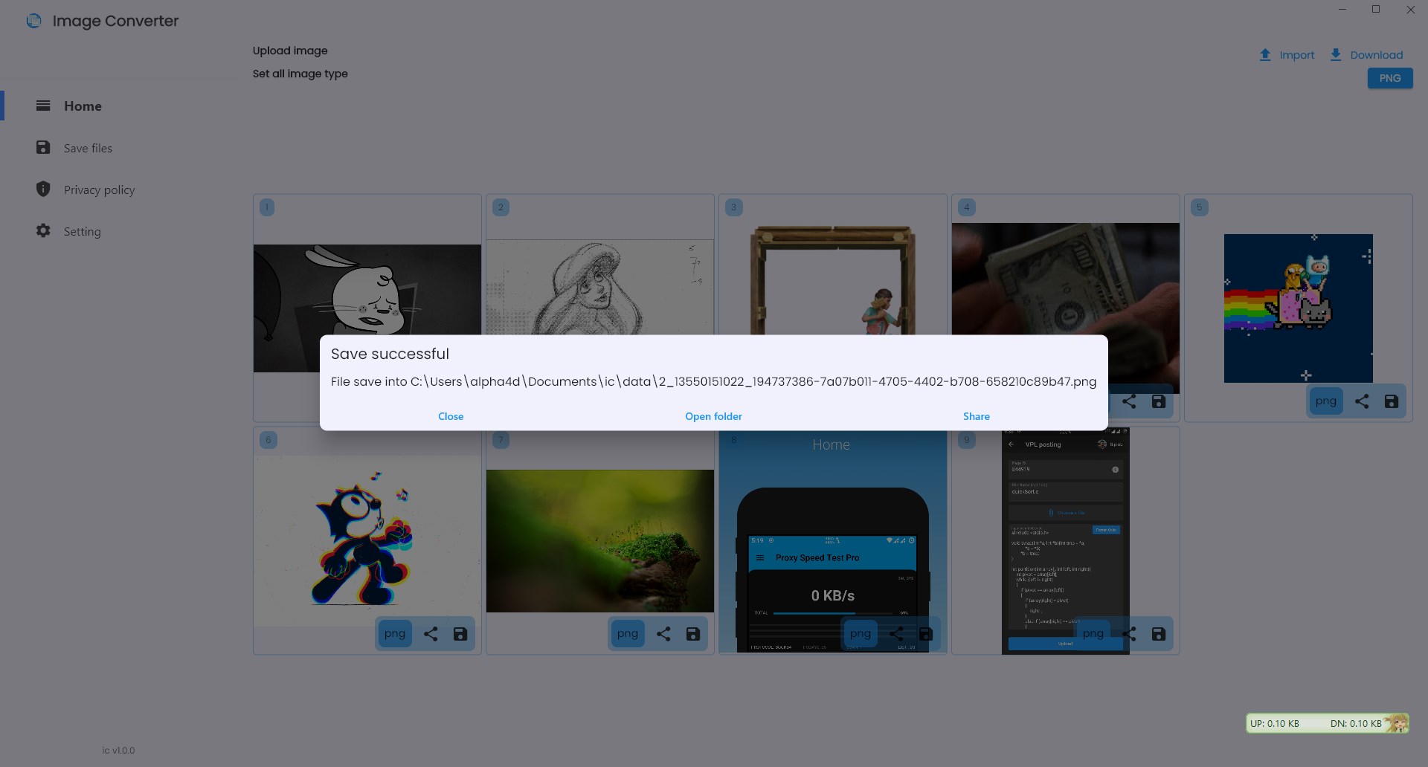Save image 4 with the floppy disk icon

[1158, 401]
